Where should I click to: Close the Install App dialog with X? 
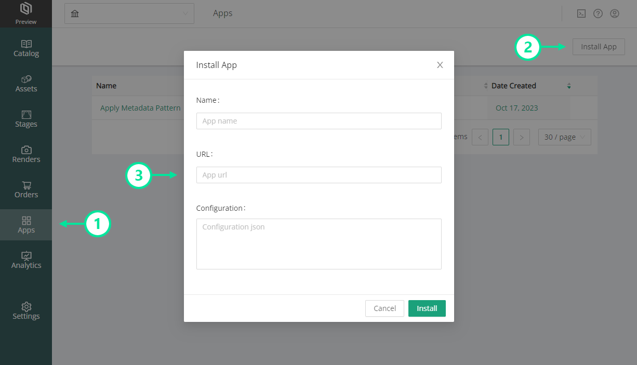point(440,65)
